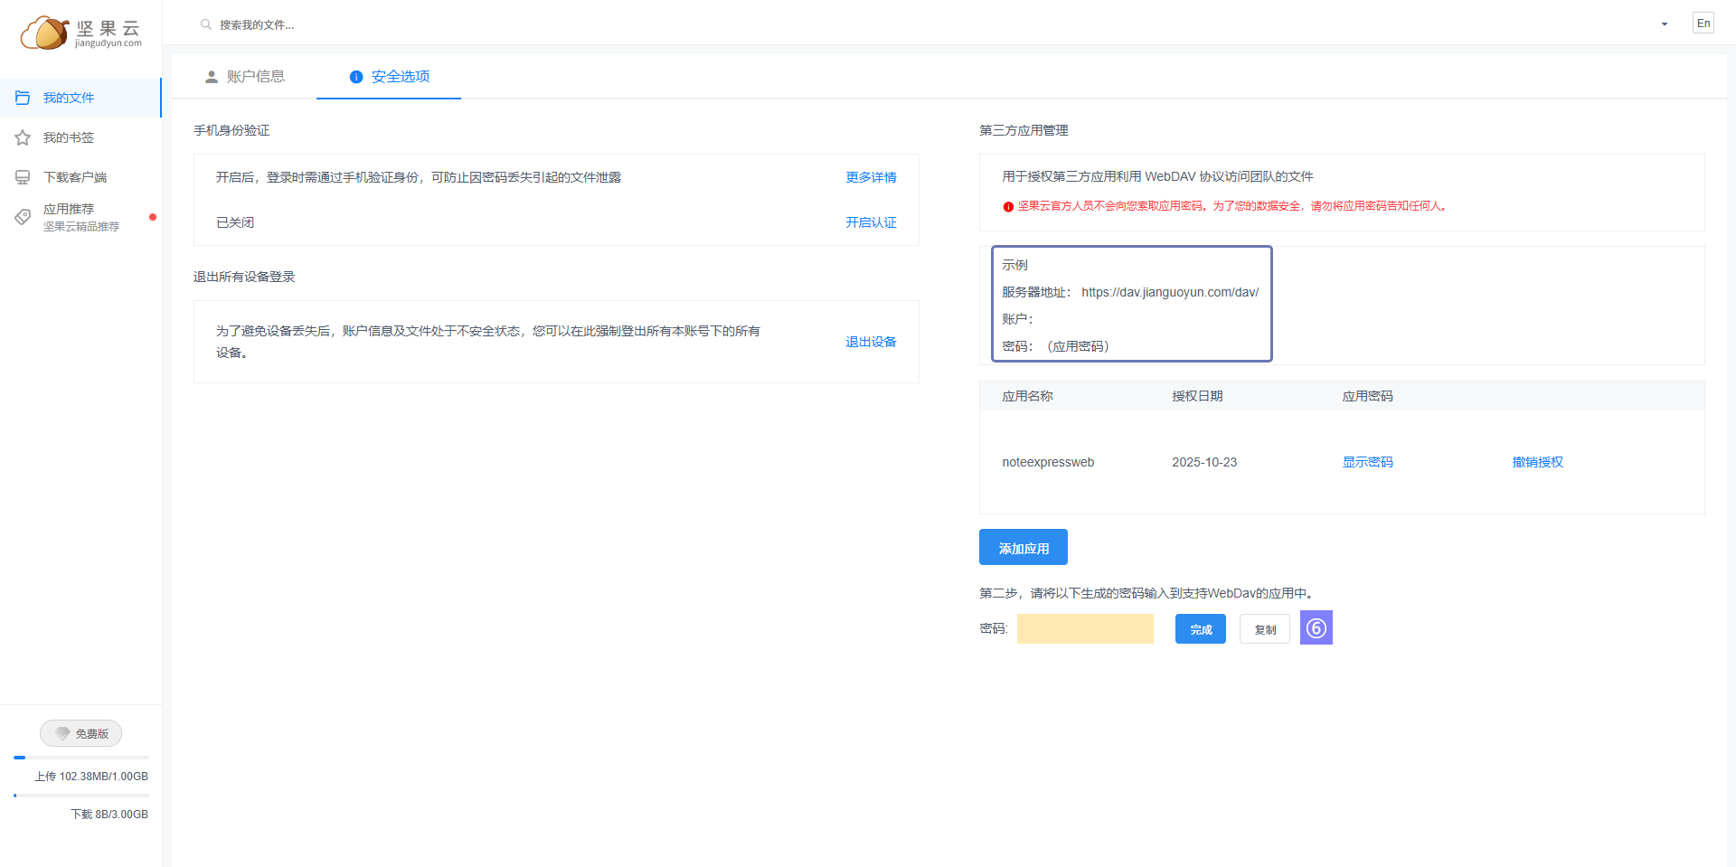1736x867 pixels.
Task: Click the 复制 button to copy password
Action: [1264, 629]
